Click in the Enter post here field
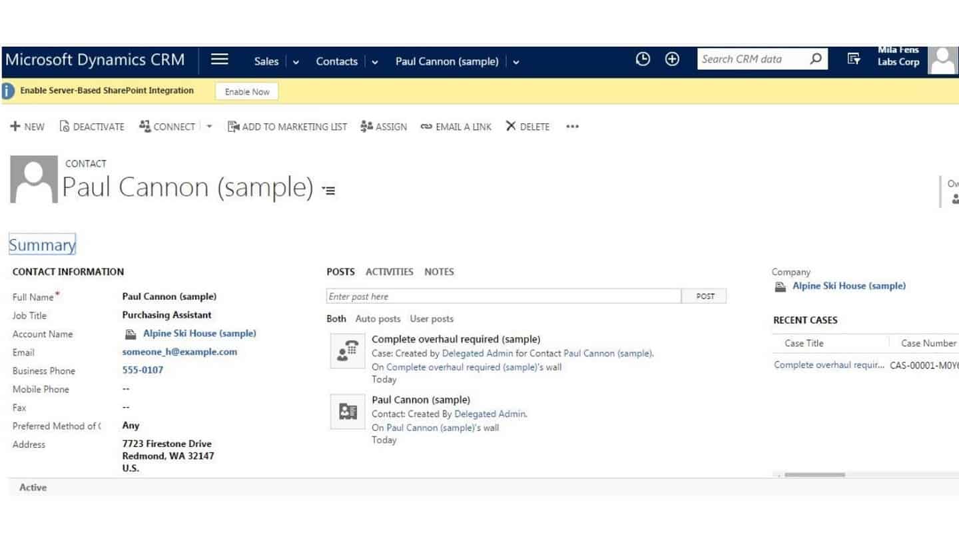 click(x=504, y=296)
